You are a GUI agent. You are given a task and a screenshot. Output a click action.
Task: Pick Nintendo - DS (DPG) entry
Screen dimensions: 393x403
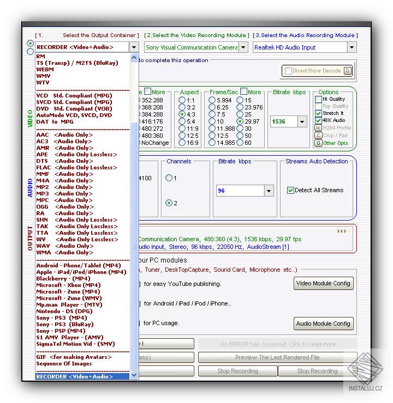point(64,312)
